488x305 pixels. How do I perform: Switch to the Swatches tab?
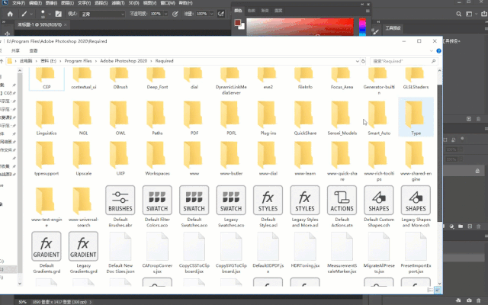(251, 11)
